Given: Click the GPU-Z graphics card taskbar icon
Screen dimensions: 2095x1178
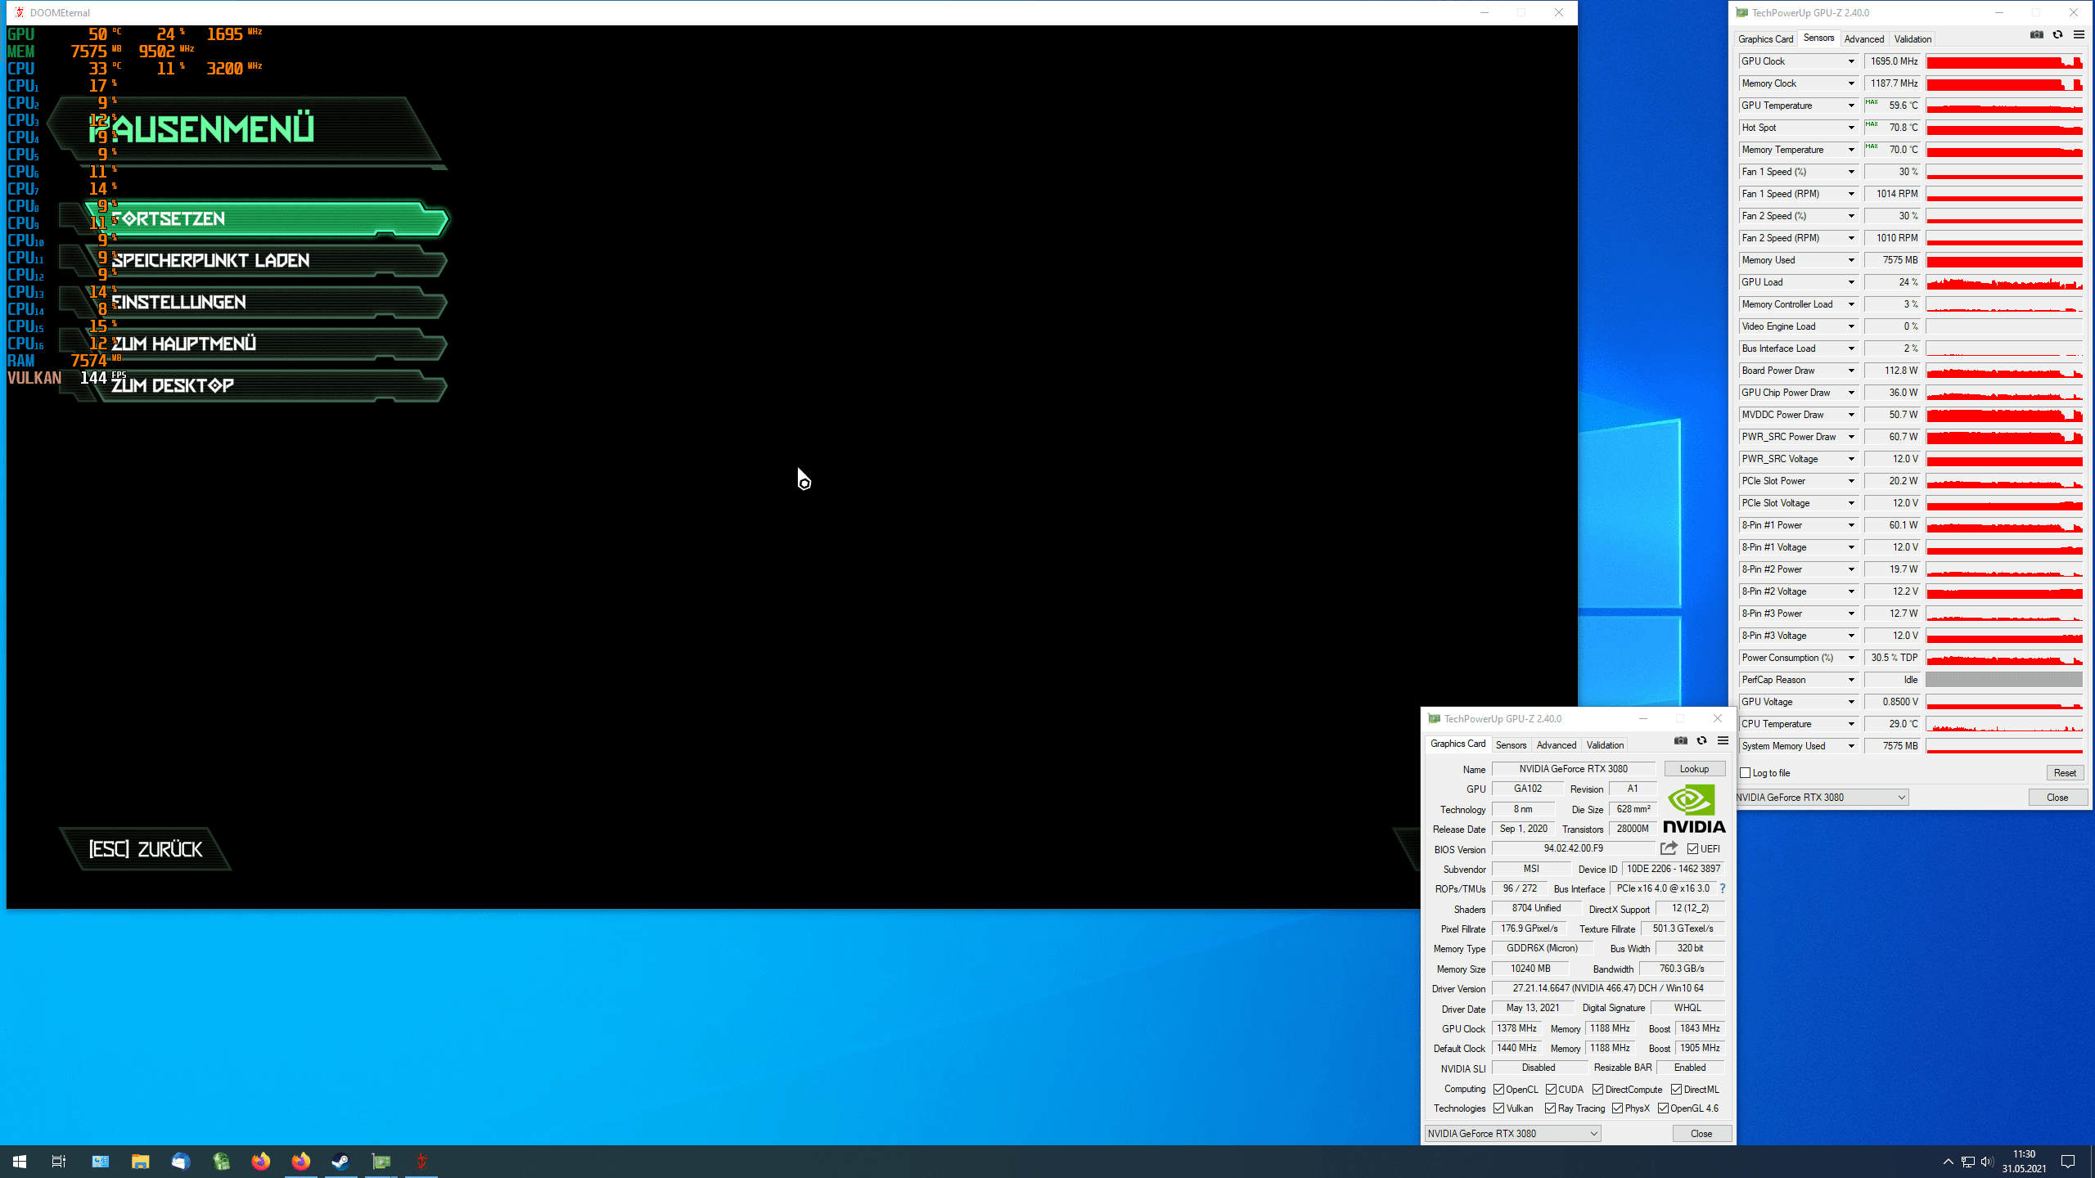Looking at the screenshot, I should [381, 1162].
